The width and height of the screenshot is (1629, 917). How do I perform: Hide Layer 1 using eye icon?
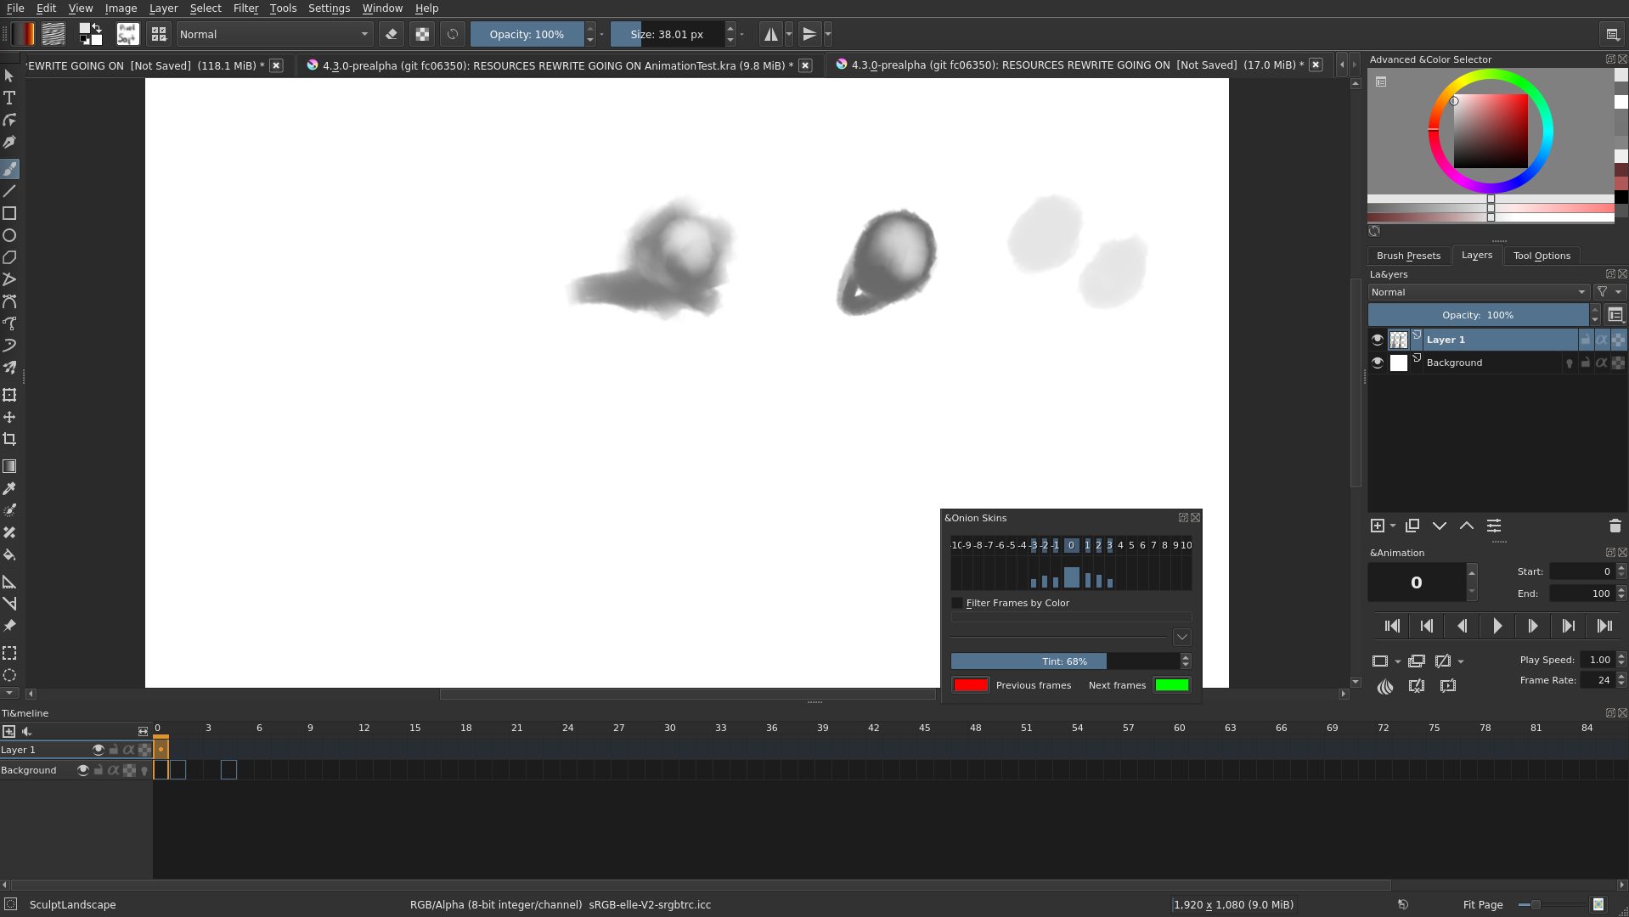tap(1377, 340)
